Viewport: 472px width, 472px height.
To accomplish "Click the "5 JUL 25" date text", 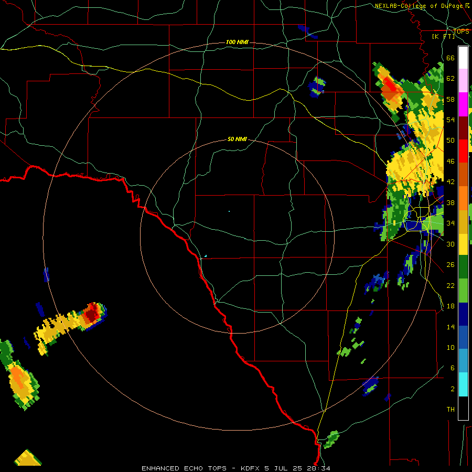I will 284,468.
